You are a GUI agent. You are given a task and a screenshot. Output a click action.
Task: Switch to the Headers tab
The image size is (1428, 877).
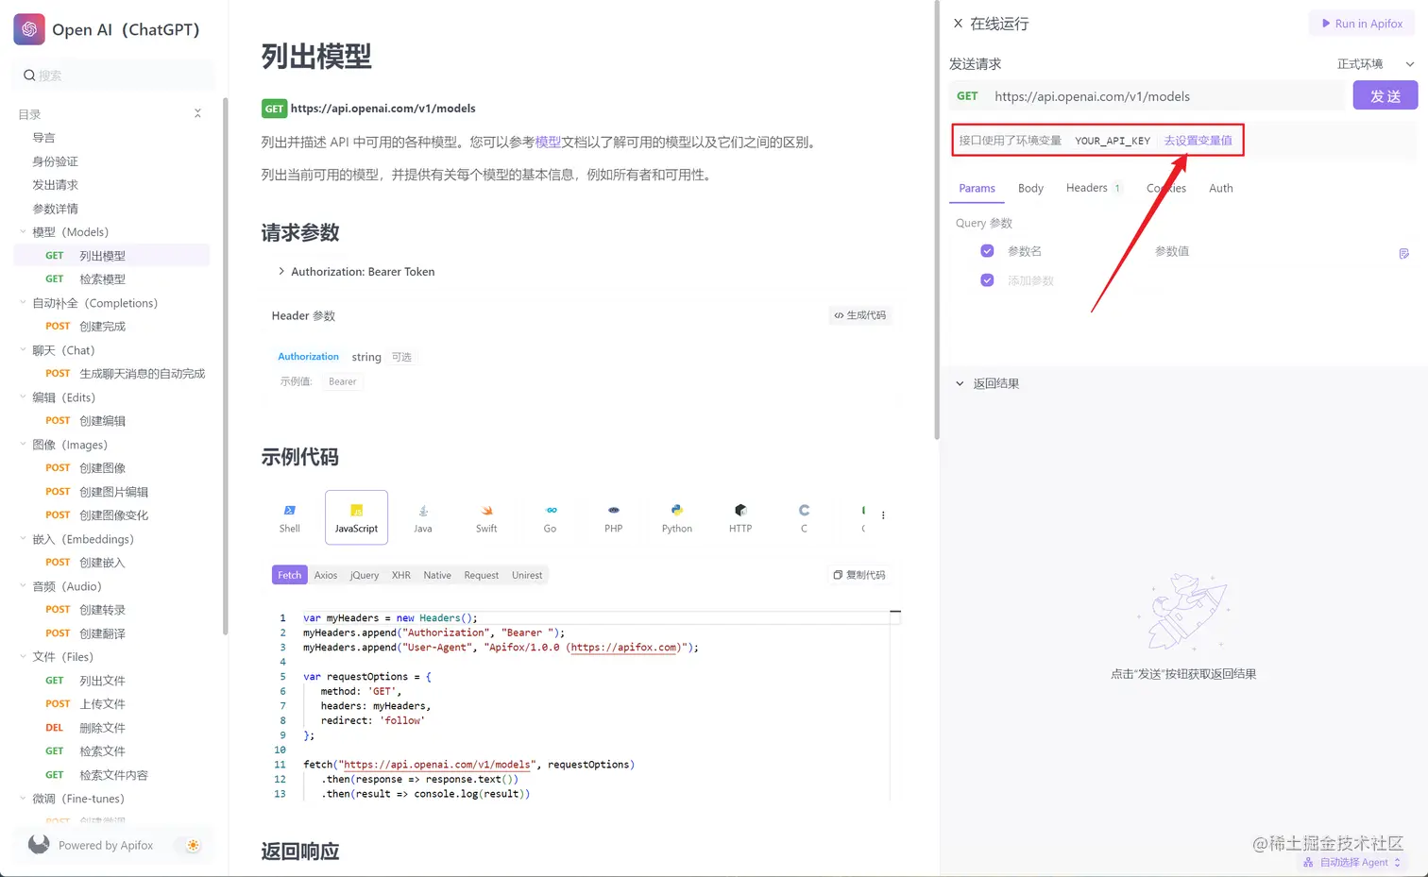(1093, 188)
